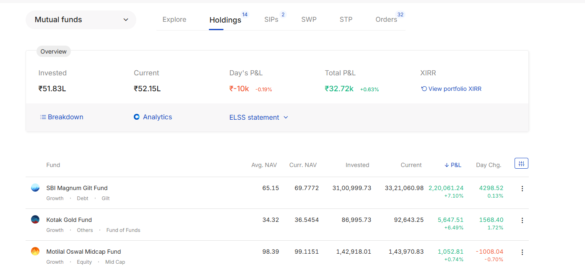This screenshot has height=270, width=585.
Task: Click the Analytics circle icon
Action: (136, 117)
